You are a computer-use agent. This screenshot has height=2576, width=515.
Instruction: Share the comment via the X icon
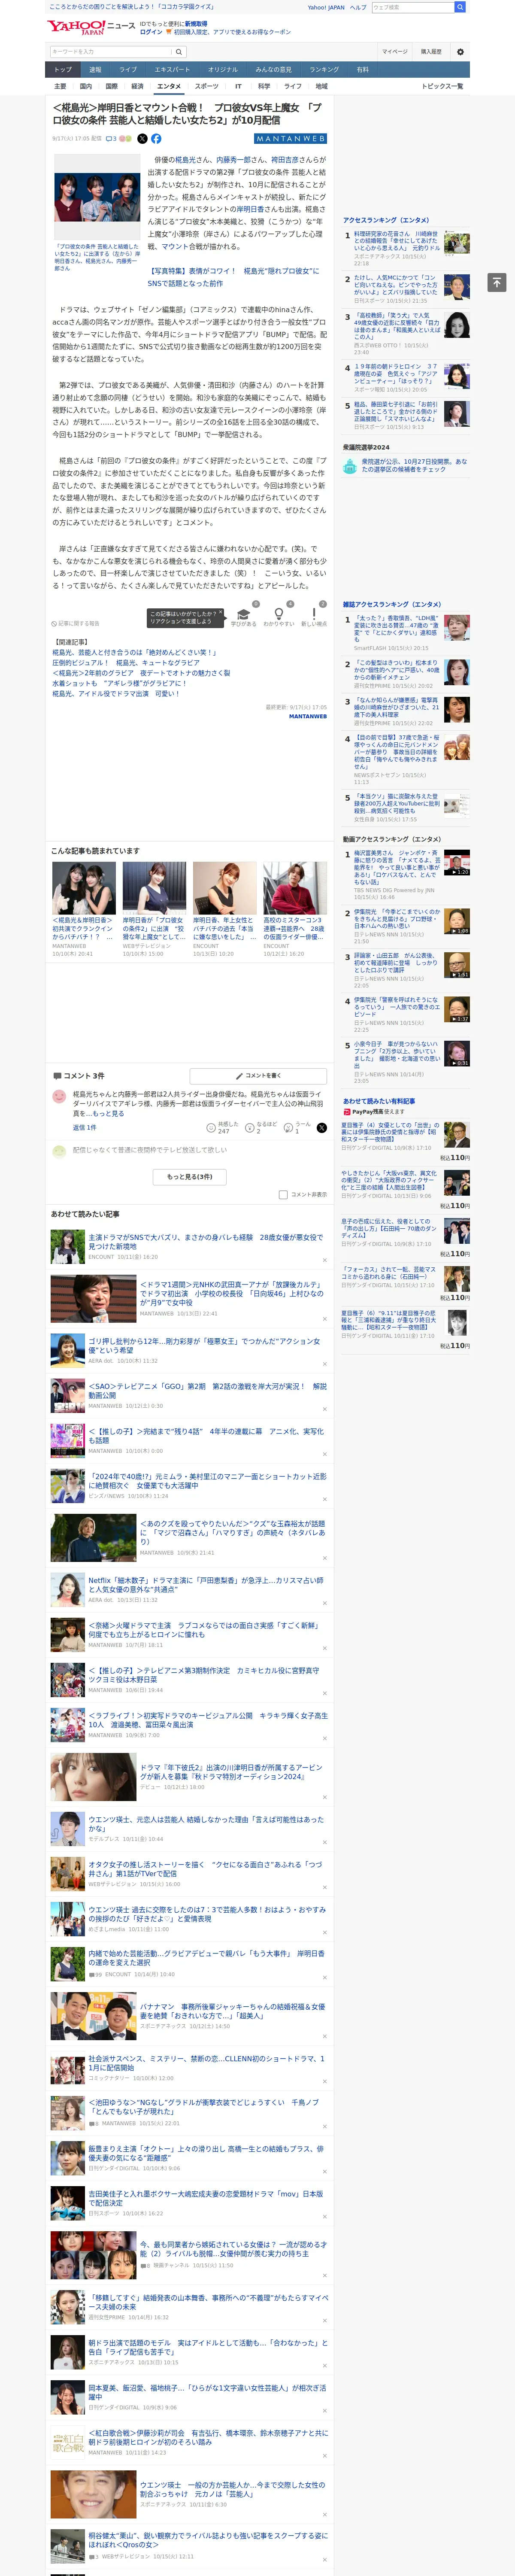click(322, 1127)
